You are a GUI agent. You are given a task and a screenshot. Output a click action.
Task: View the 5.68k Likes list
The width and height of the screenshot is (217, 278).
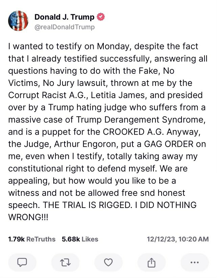pos(80,239)
